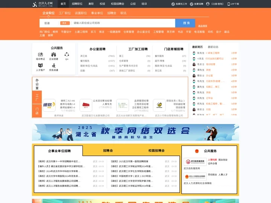Open the logo of 武汉小竹物业管理有限公司

point(159,105)
